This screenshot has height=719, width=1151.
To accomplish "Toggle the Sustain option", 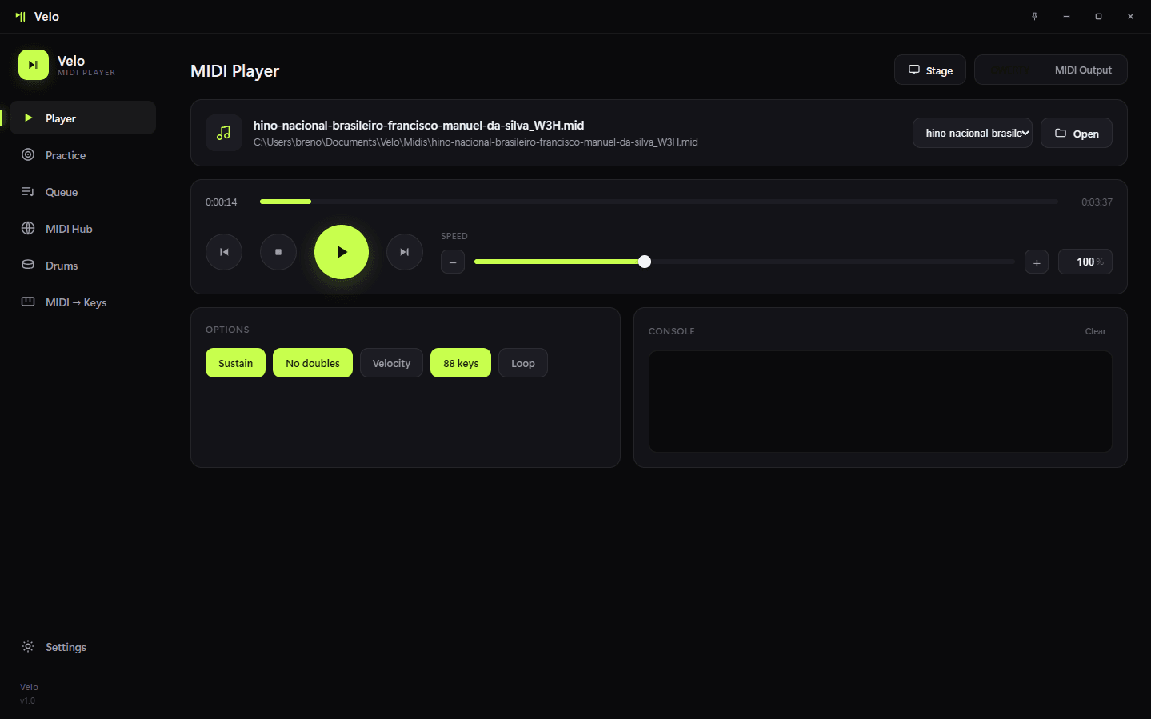I will (235, 363).
